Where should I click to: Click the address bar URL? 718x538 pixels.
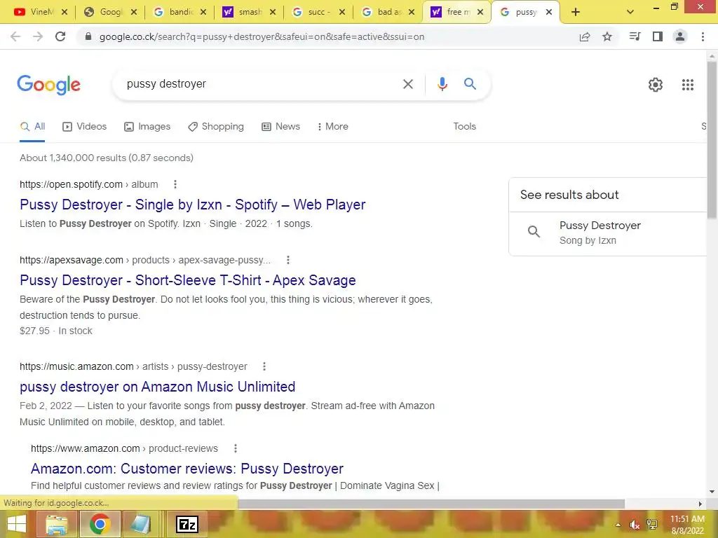point(262,36)
